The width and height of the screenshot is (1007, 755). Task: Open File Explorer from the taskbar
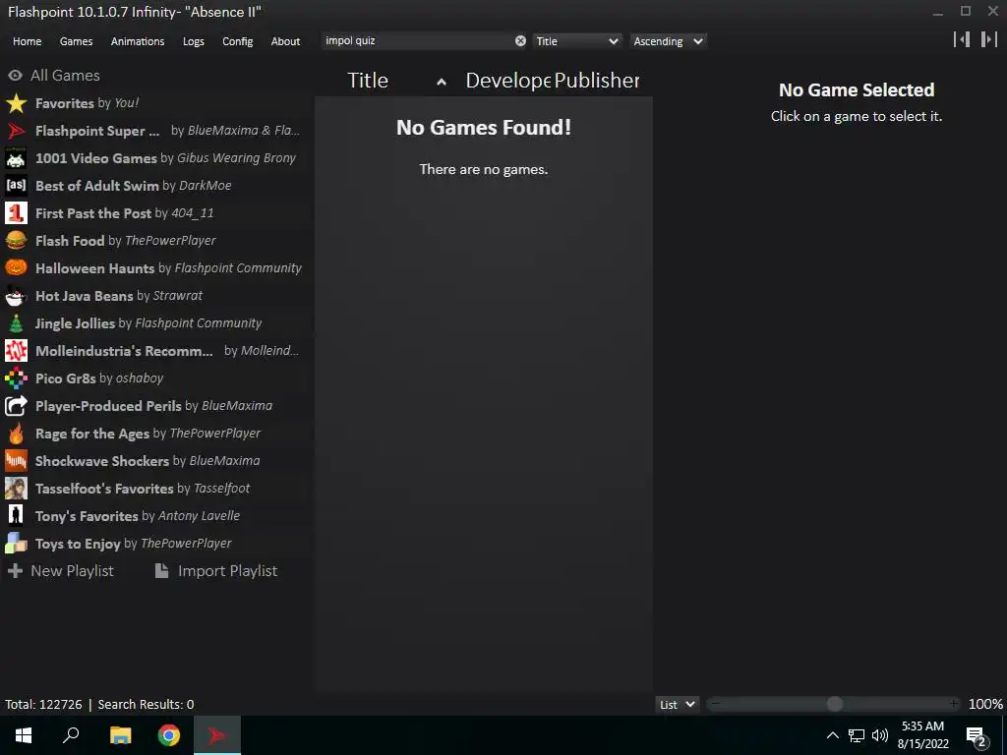120,735
